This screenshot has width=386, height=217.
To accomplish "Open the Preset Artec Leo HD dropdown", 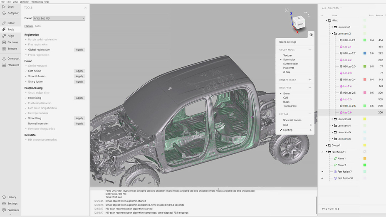I will coord(59,18).
